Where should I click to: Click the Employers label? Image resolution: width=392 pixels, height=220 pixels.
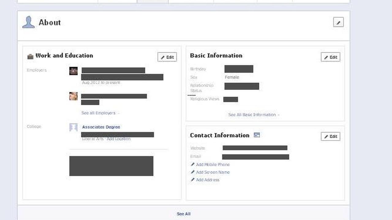tap(37, 70)
